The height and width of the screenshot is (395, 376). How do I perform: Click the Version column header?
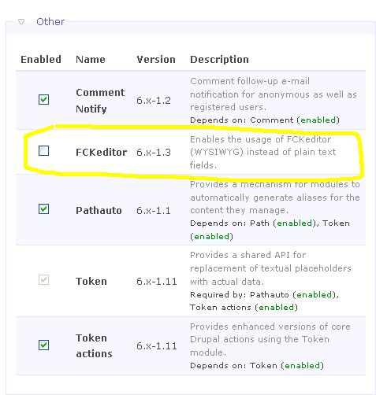click(156, 60)
